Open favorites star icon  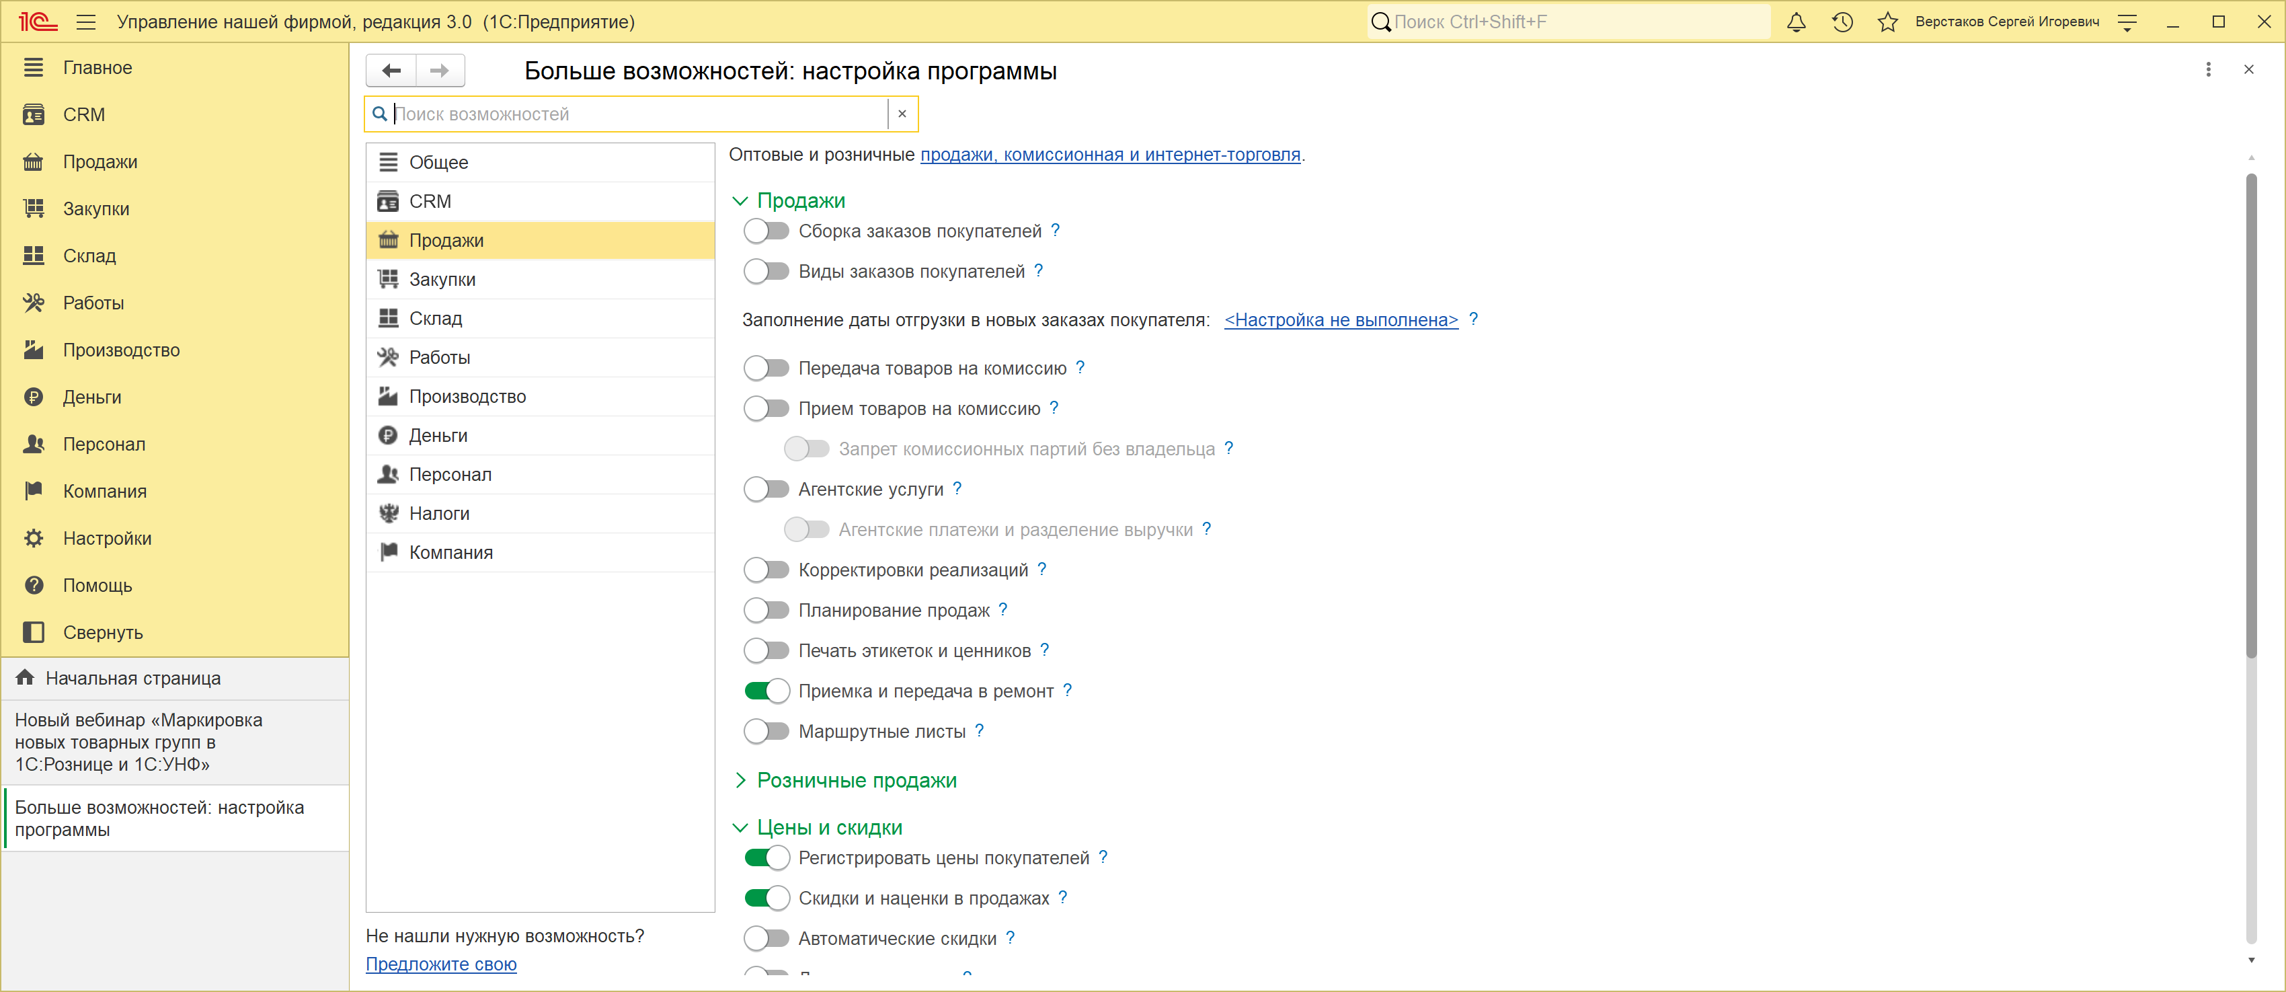(1887, 22)
